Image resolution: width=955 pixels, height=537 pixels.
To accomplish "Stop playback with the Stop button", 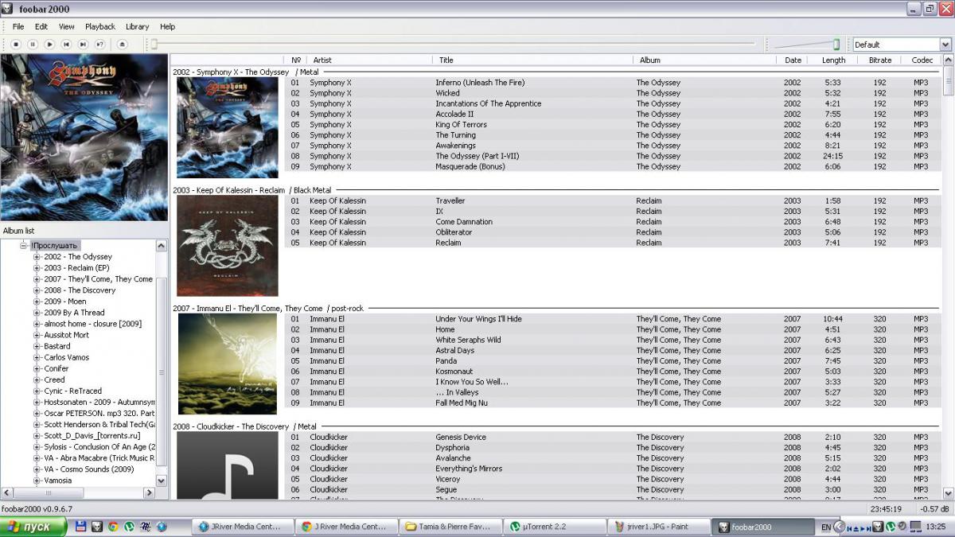I will click(16, 45).
